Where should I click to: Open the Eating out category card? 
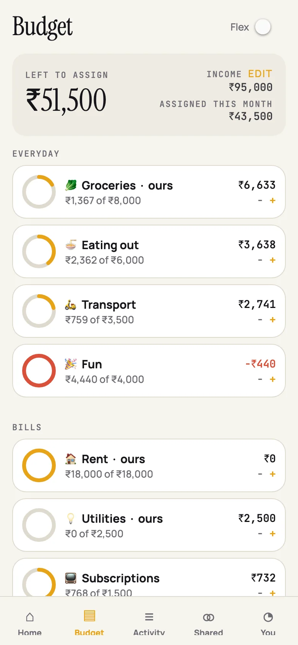(149, 251)
